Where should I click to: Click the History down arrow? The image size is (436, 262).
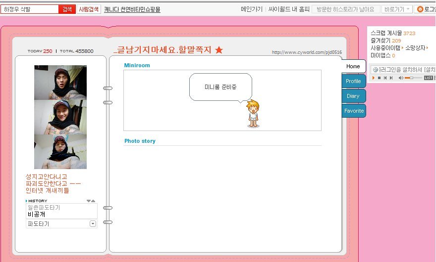click(88, 201)
